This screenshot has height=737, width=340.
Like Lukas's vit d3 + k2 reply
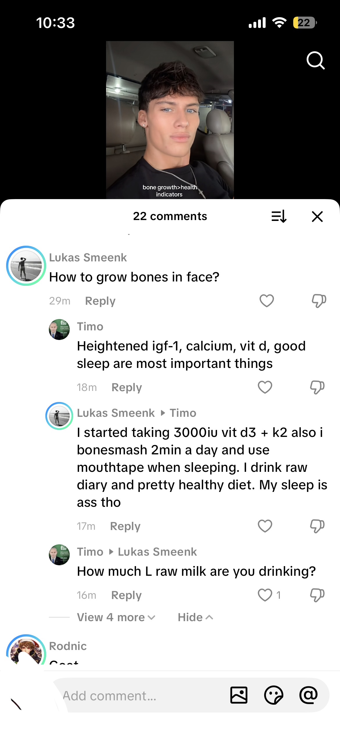point(265,526)
